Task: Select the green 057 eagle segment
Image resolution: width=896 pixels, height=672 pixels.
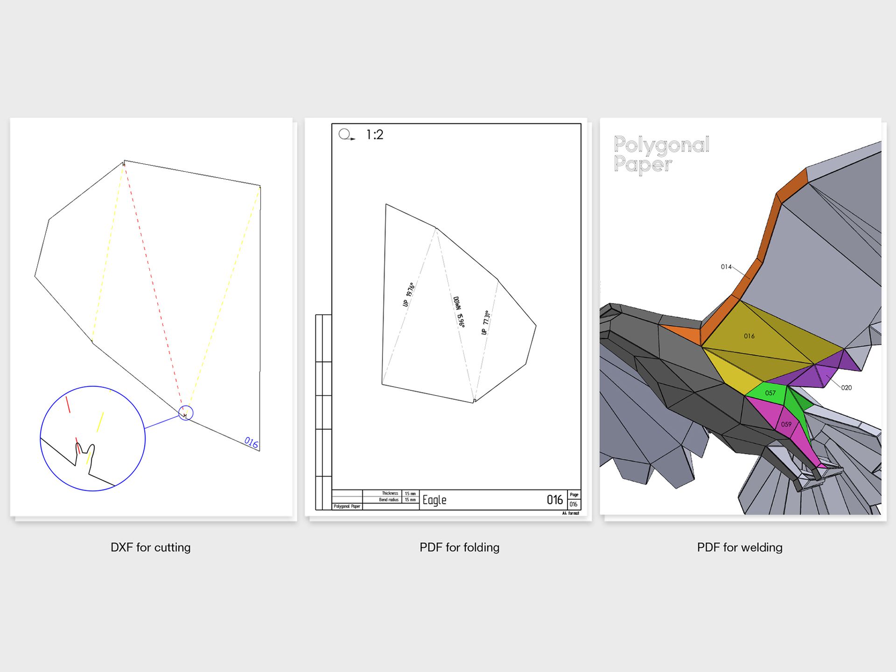Action: coord(770,393)
